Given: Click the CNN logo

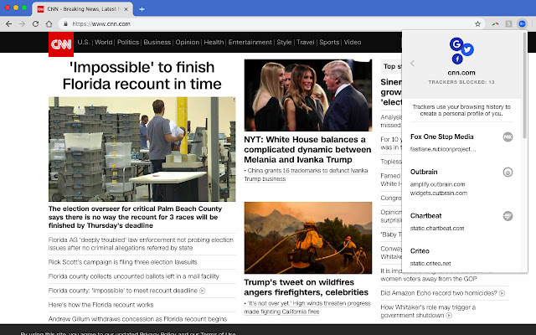Looking at the screenshot, I should [x=60, y=44].
